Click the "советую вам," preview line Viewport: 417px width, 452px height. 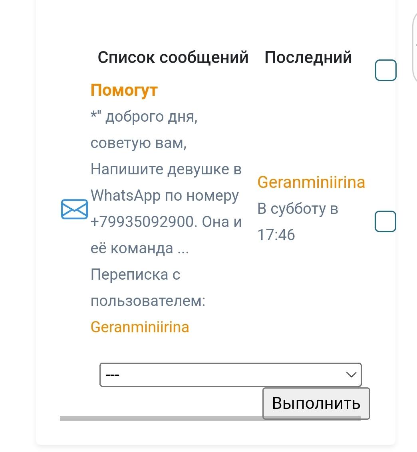coord(139,143)
